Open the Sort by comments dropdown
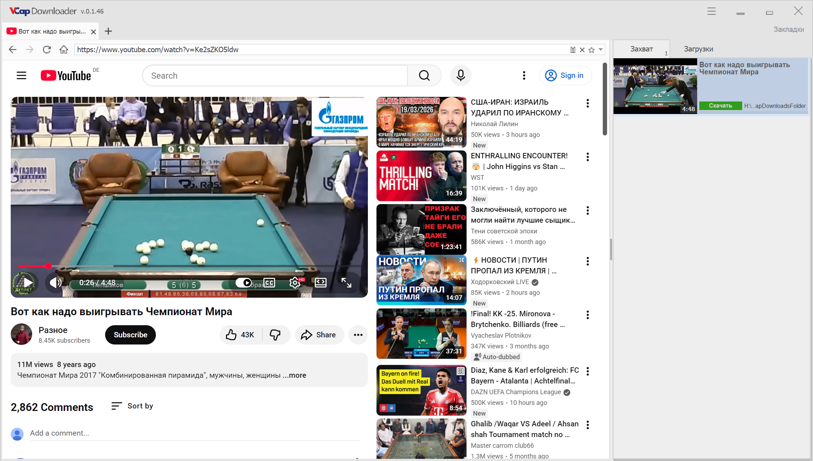The height and width of the screenshot is (461, 813). 132,406
